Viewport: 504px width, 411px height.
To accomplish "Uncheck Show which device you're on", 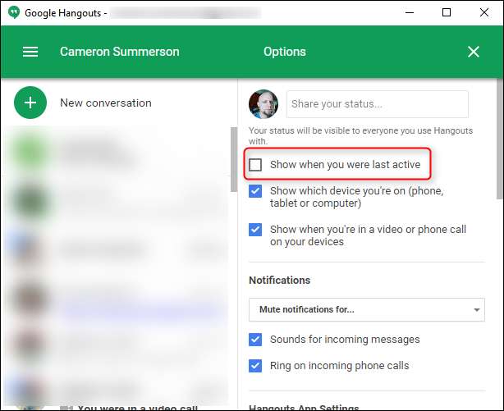I will [x=255, y=191].
